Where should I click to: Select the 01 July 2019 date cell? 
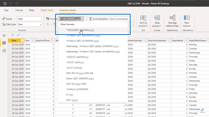coord(16,45)
